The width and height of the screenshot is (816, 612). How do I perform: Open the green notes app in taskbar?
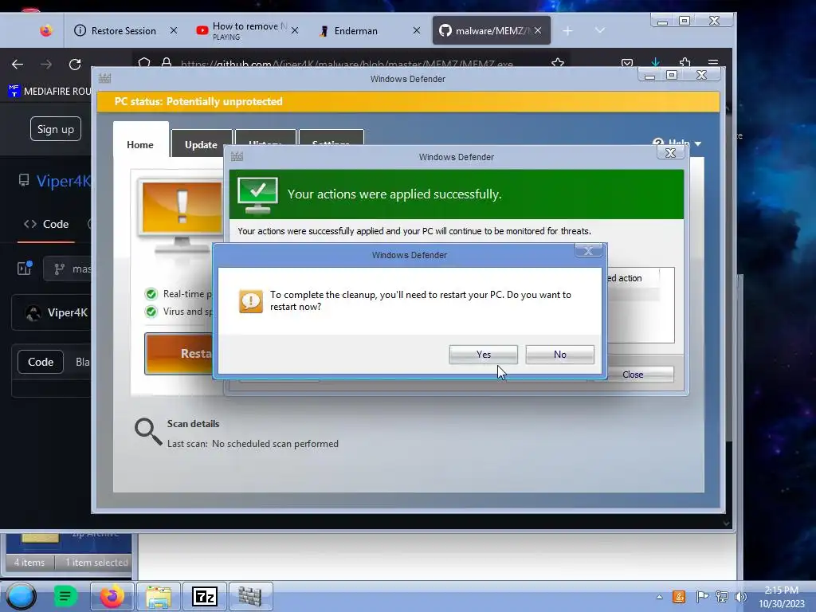(65, 596)
